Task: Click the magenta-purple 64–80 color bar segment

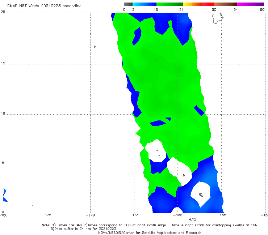Action: click(x=251, y=4)
